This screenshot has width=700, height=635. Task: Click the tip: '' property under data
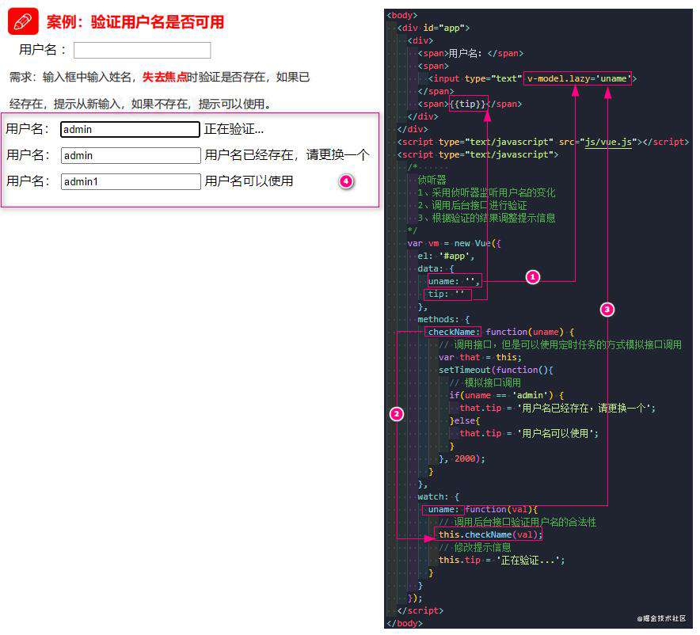point(447,294)
